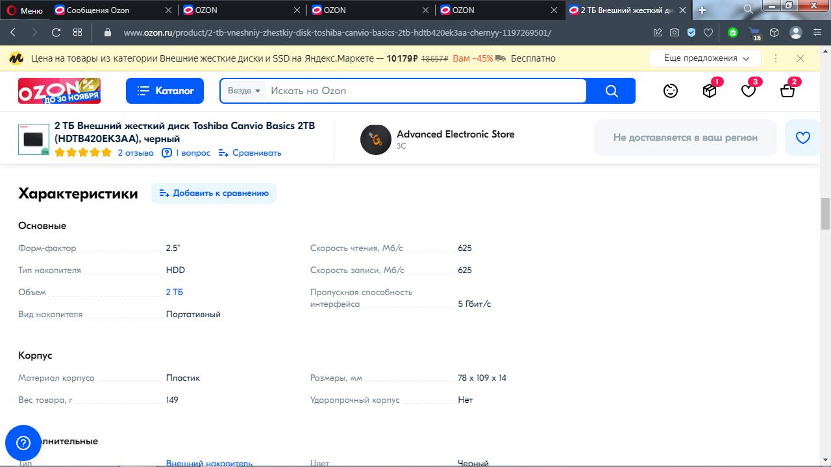Image resolution: width=831 pixels, height=467 pixels.
Task: Open the price banner three-dot menu
Action: [776, 58]
